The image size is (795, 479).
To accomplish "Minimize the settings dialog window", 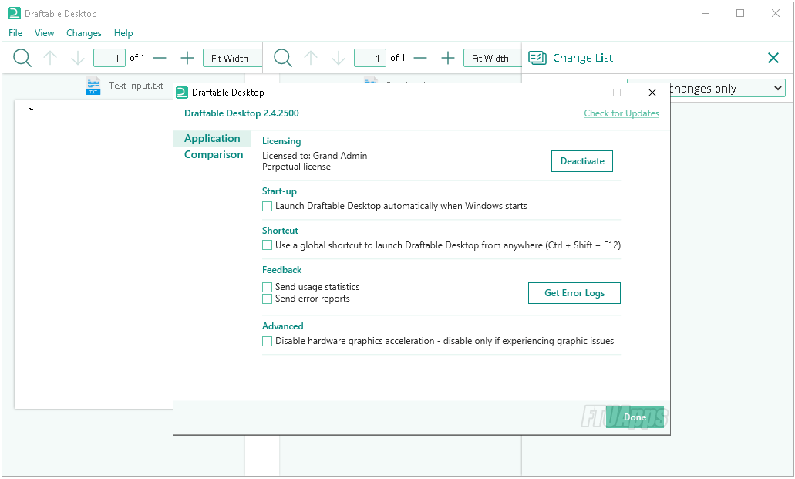I will pyautogui.click(x=582, y=93).
